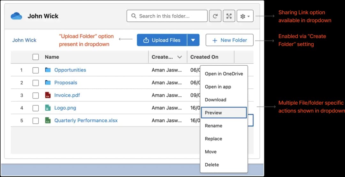Click Aman Jasw... cell in Opportunities row
The image size is (345, 177).
(166, 70)
